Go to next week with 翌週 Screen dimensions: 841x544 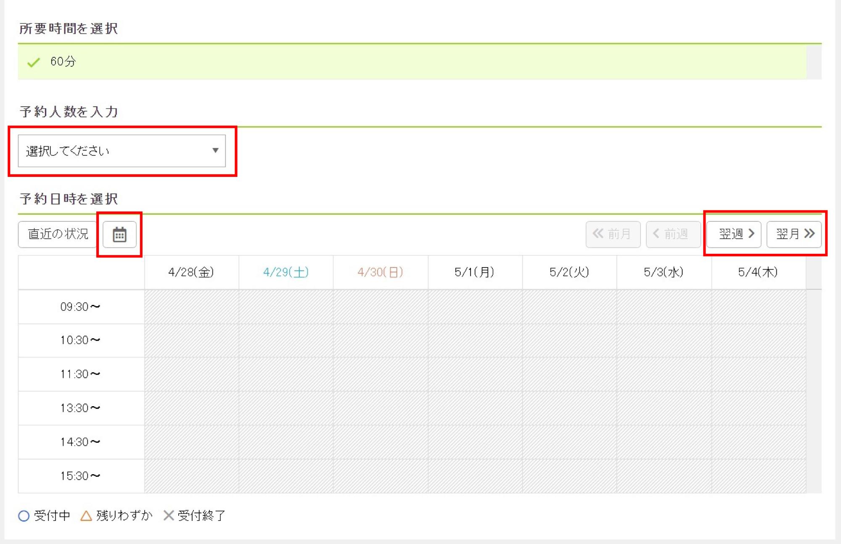[x=734, y=234]
